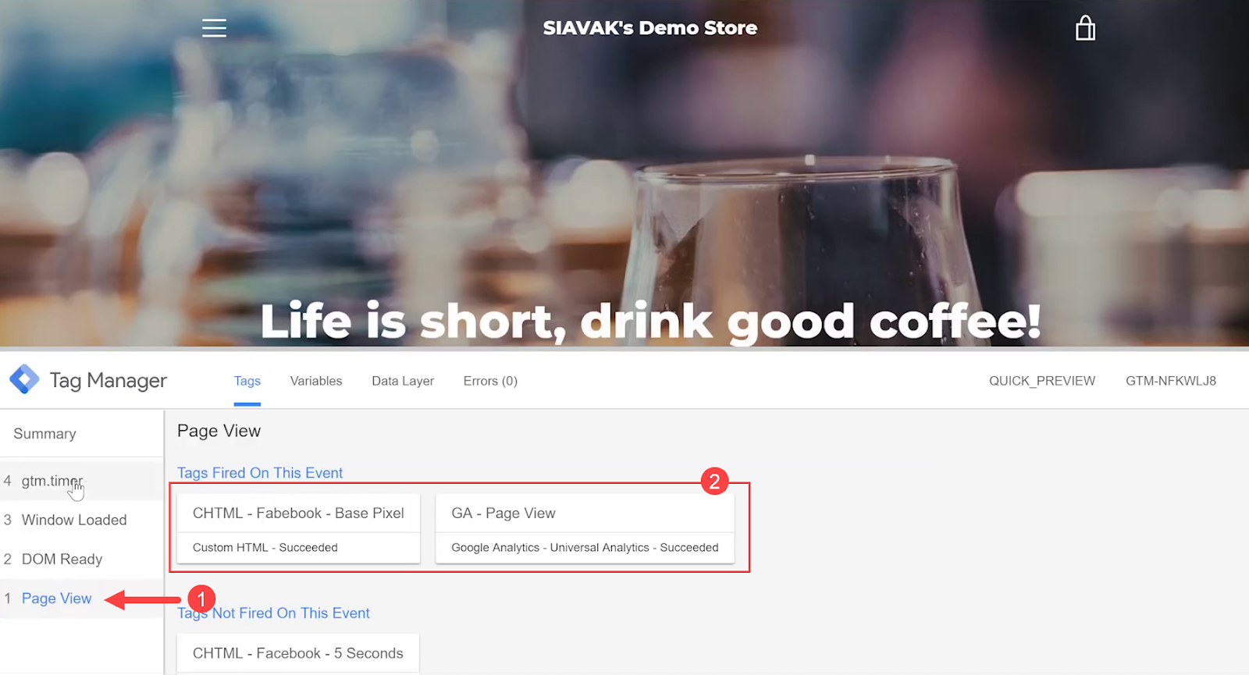
Task: Open the GA - Page View tag card
Action: pos(585,528)
